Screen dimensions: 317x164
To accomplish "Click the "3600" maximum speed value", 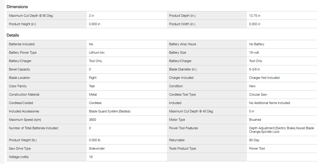I will tap(93, 120).
